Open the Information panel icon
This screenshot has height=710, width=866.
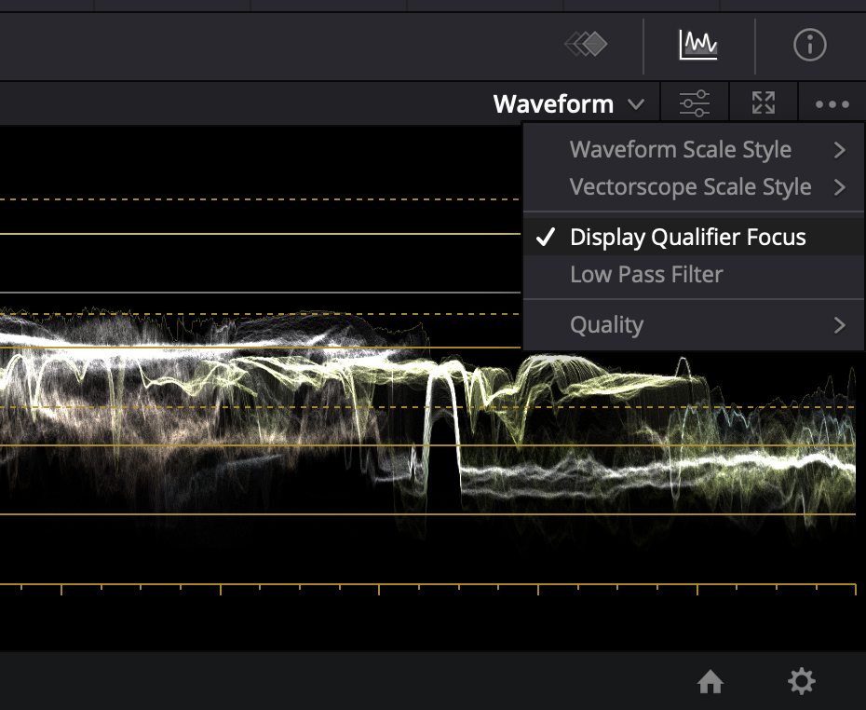click(x=809, y=44)
